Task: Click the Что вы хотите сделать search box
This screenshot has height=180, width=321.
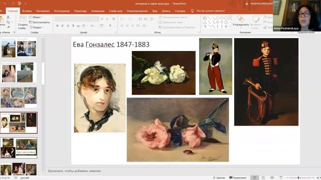Action: point(210,11)
